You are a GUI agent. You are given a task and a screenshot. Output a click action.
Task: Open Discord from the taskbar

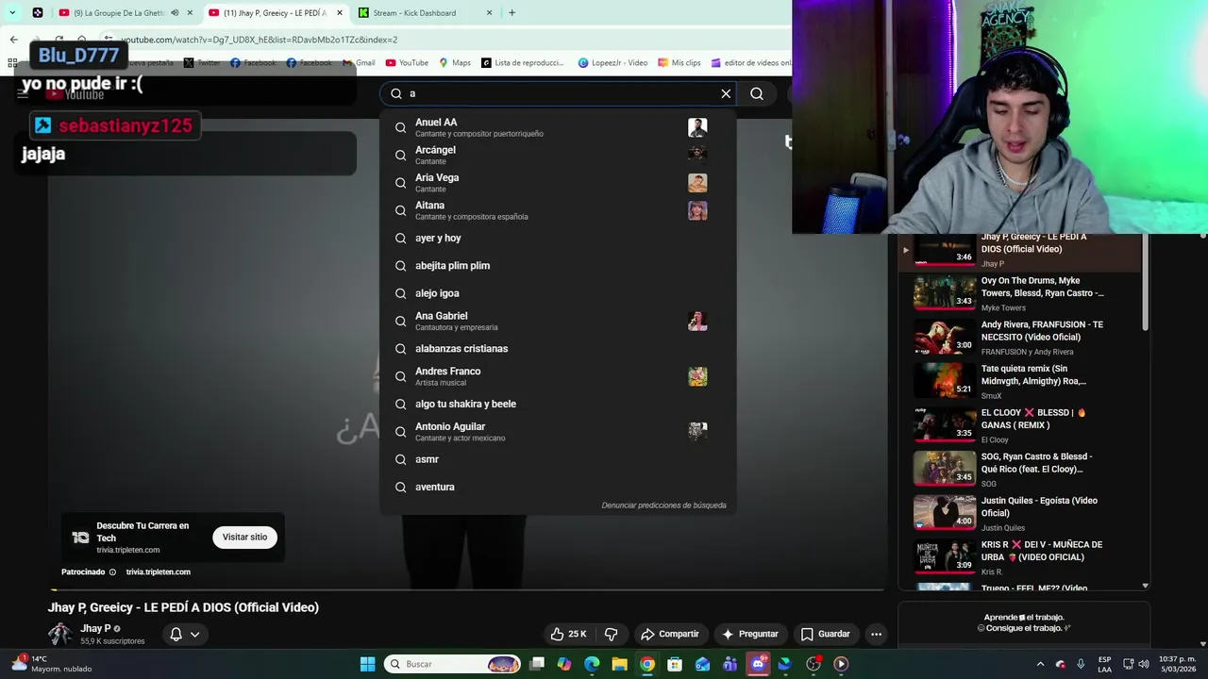tap(758, 664)
